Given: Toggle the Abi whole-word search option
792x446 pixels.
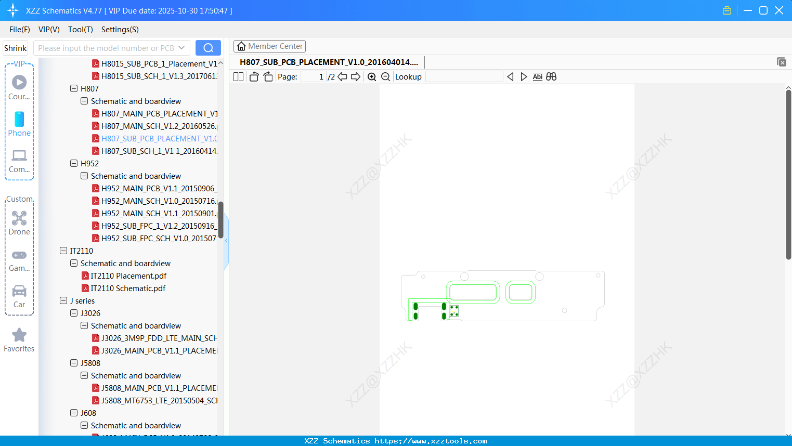Looking at the screenshot, I should 537,76.
